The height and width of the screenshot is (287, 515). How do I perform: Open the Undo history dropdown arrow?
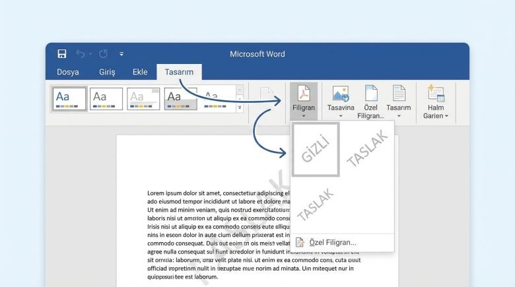90,54
